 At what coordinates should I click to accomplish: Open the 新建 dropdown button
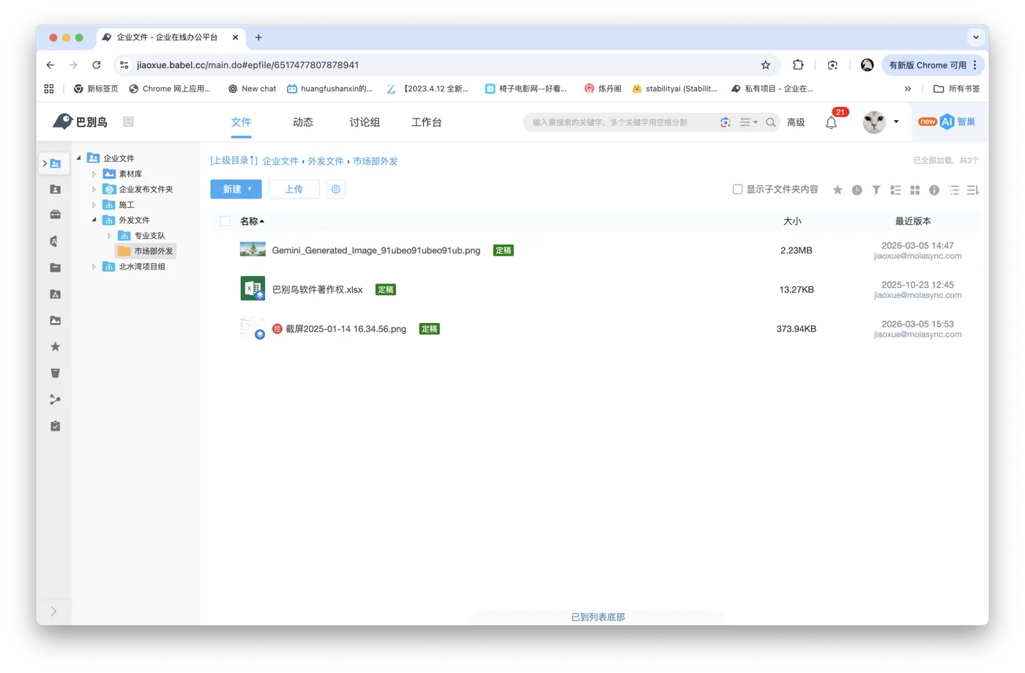tap(236, 189)
